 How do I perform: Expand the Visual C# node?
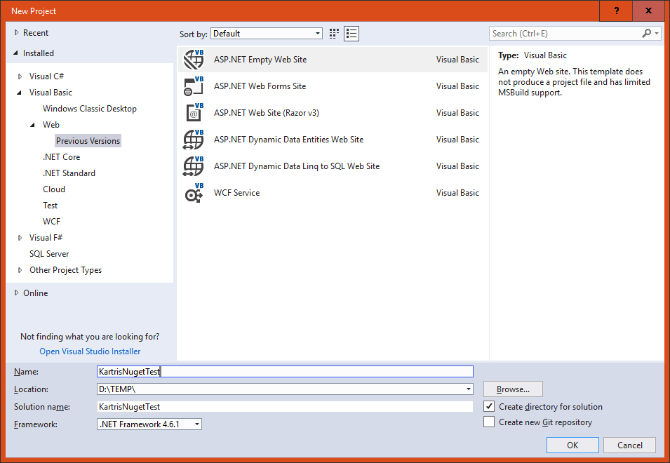(20, 76)
